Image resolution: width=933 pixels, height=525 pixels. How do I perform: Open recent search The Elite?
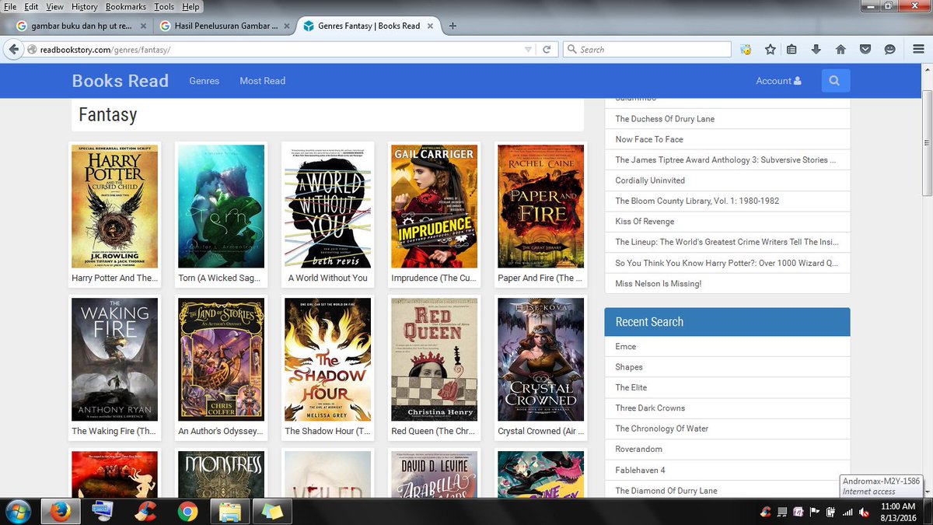pyautogui.click(x=631, y=387)
